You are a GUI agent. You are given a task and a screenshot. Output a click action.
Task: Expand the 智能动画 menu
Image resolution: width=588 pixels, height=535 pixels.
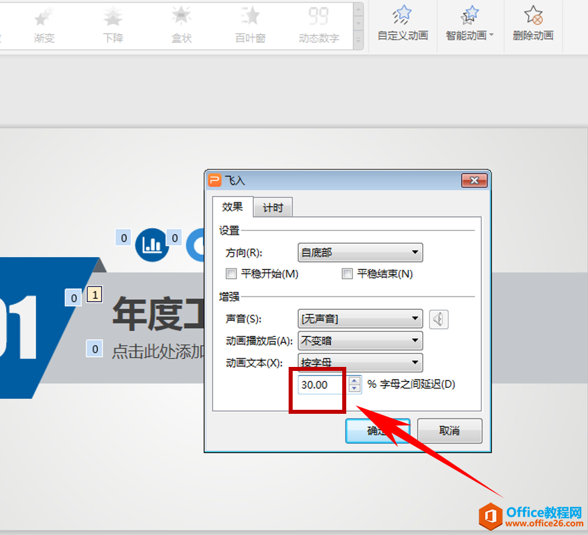469,22
